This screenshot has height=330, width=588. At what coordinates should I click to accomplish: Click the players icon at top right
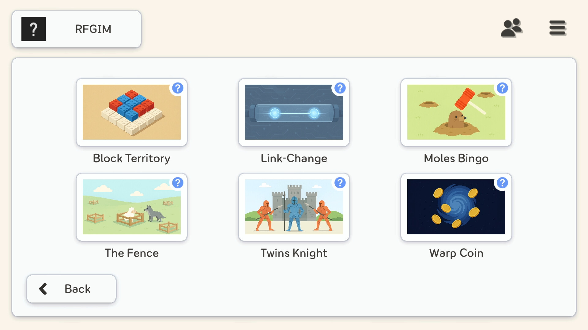(512, 28)
